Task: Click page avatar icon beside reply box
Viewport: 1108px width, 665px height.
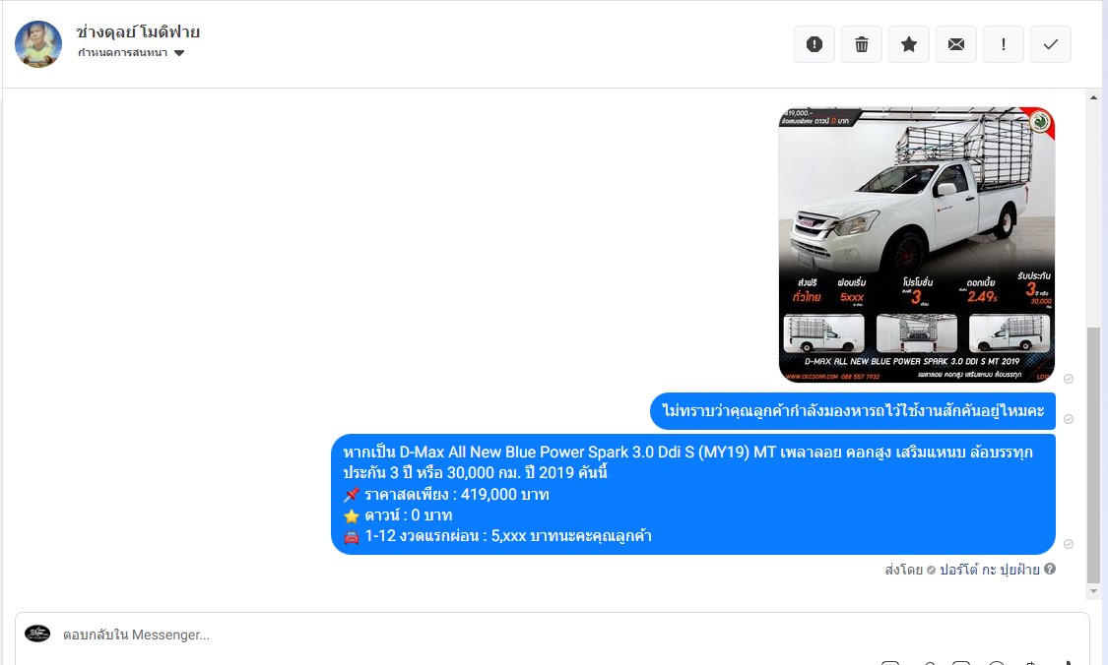Action: click(x=37, y=634)
